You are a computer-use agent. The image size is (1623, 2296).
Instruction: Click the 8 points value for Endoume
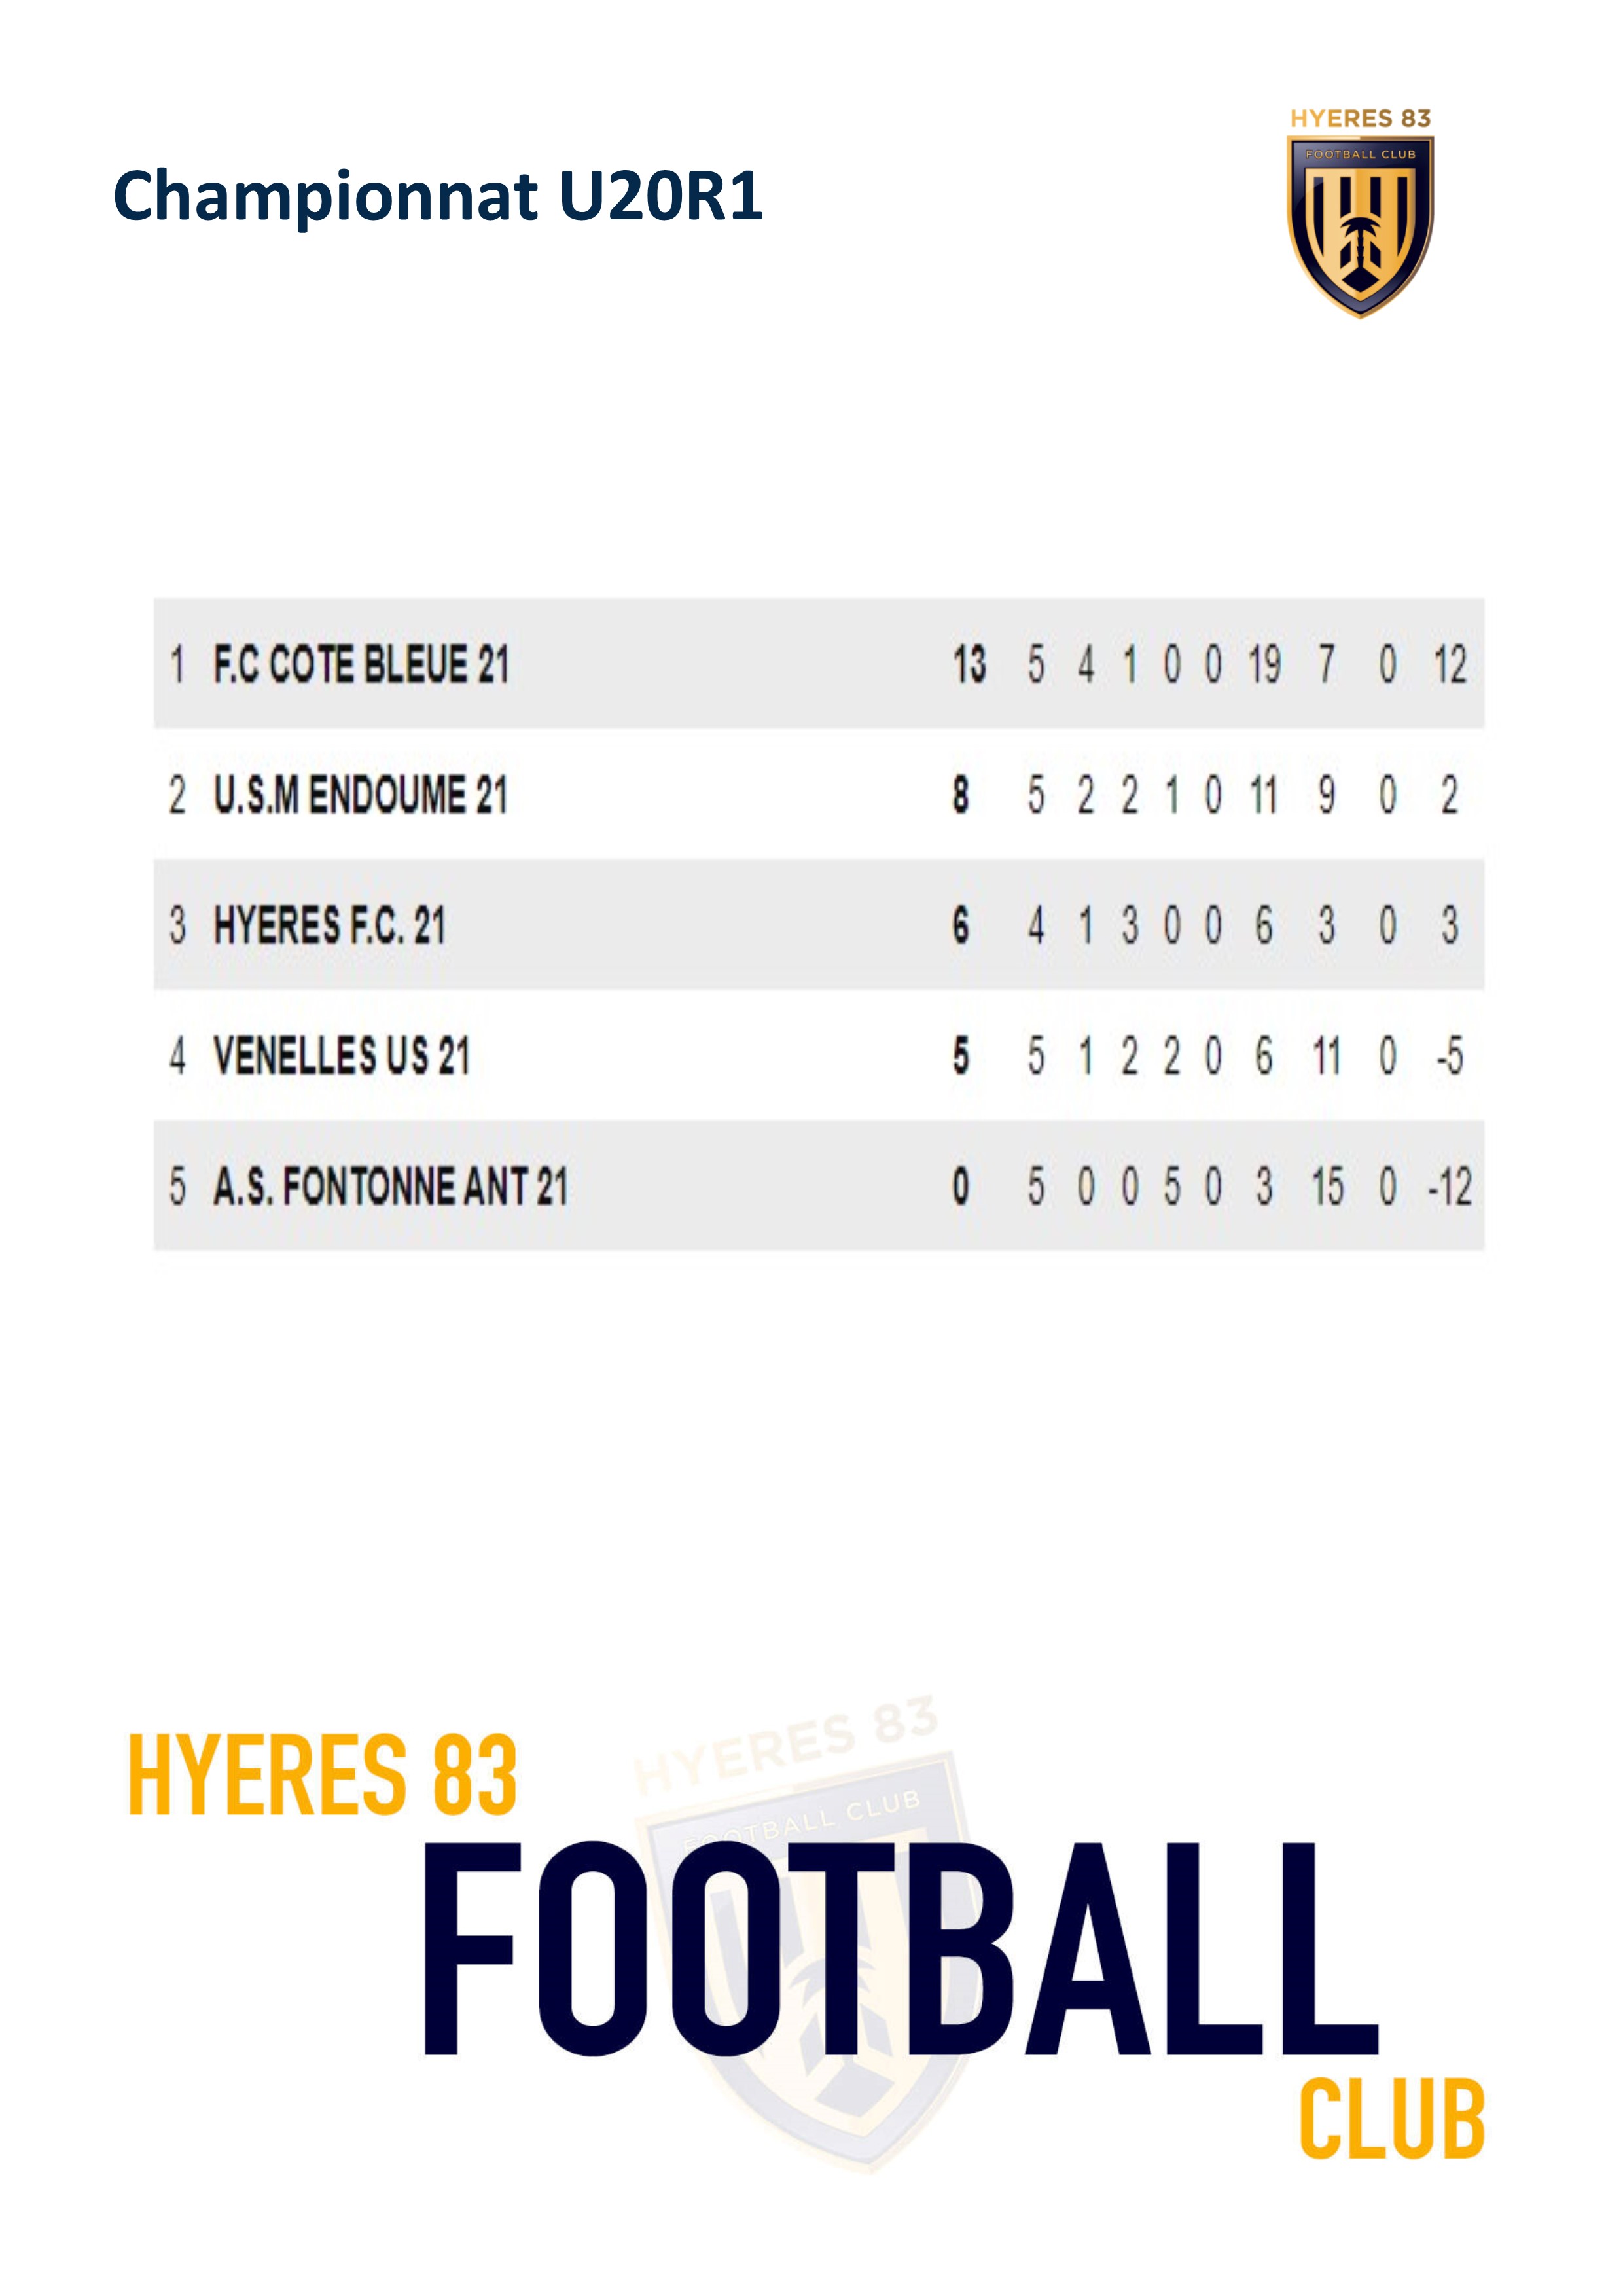click(960, 795)
